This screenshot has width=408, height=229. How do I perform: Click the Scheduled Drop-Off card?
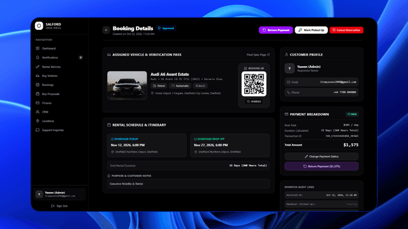tap(230, 146)
